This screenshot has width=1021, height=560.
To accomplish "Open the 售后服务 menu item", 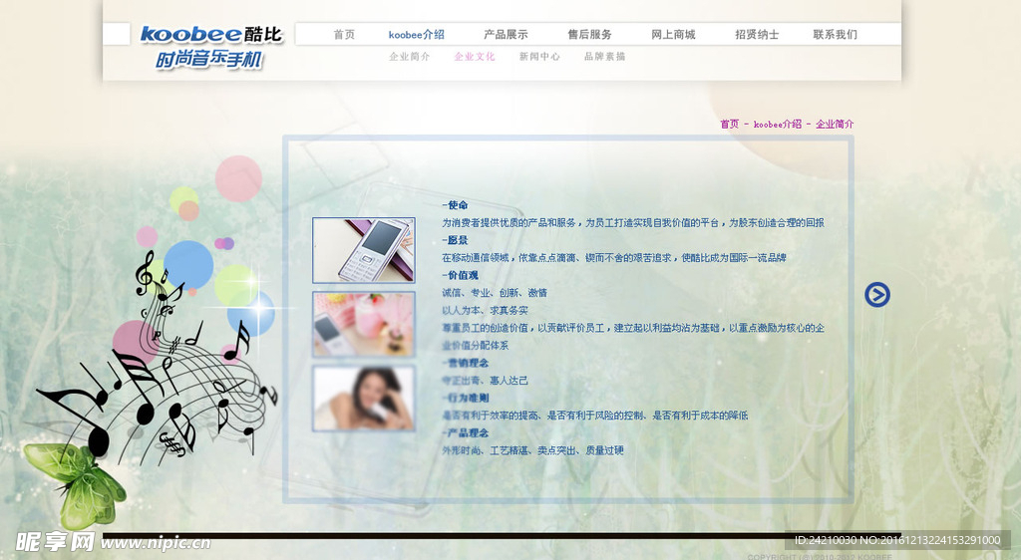I will coord(589,35).
